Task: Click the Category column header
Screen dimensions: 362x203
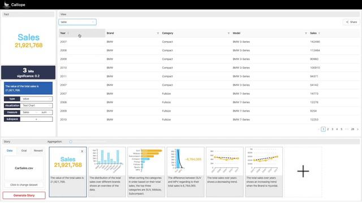Action: (167, 33)
